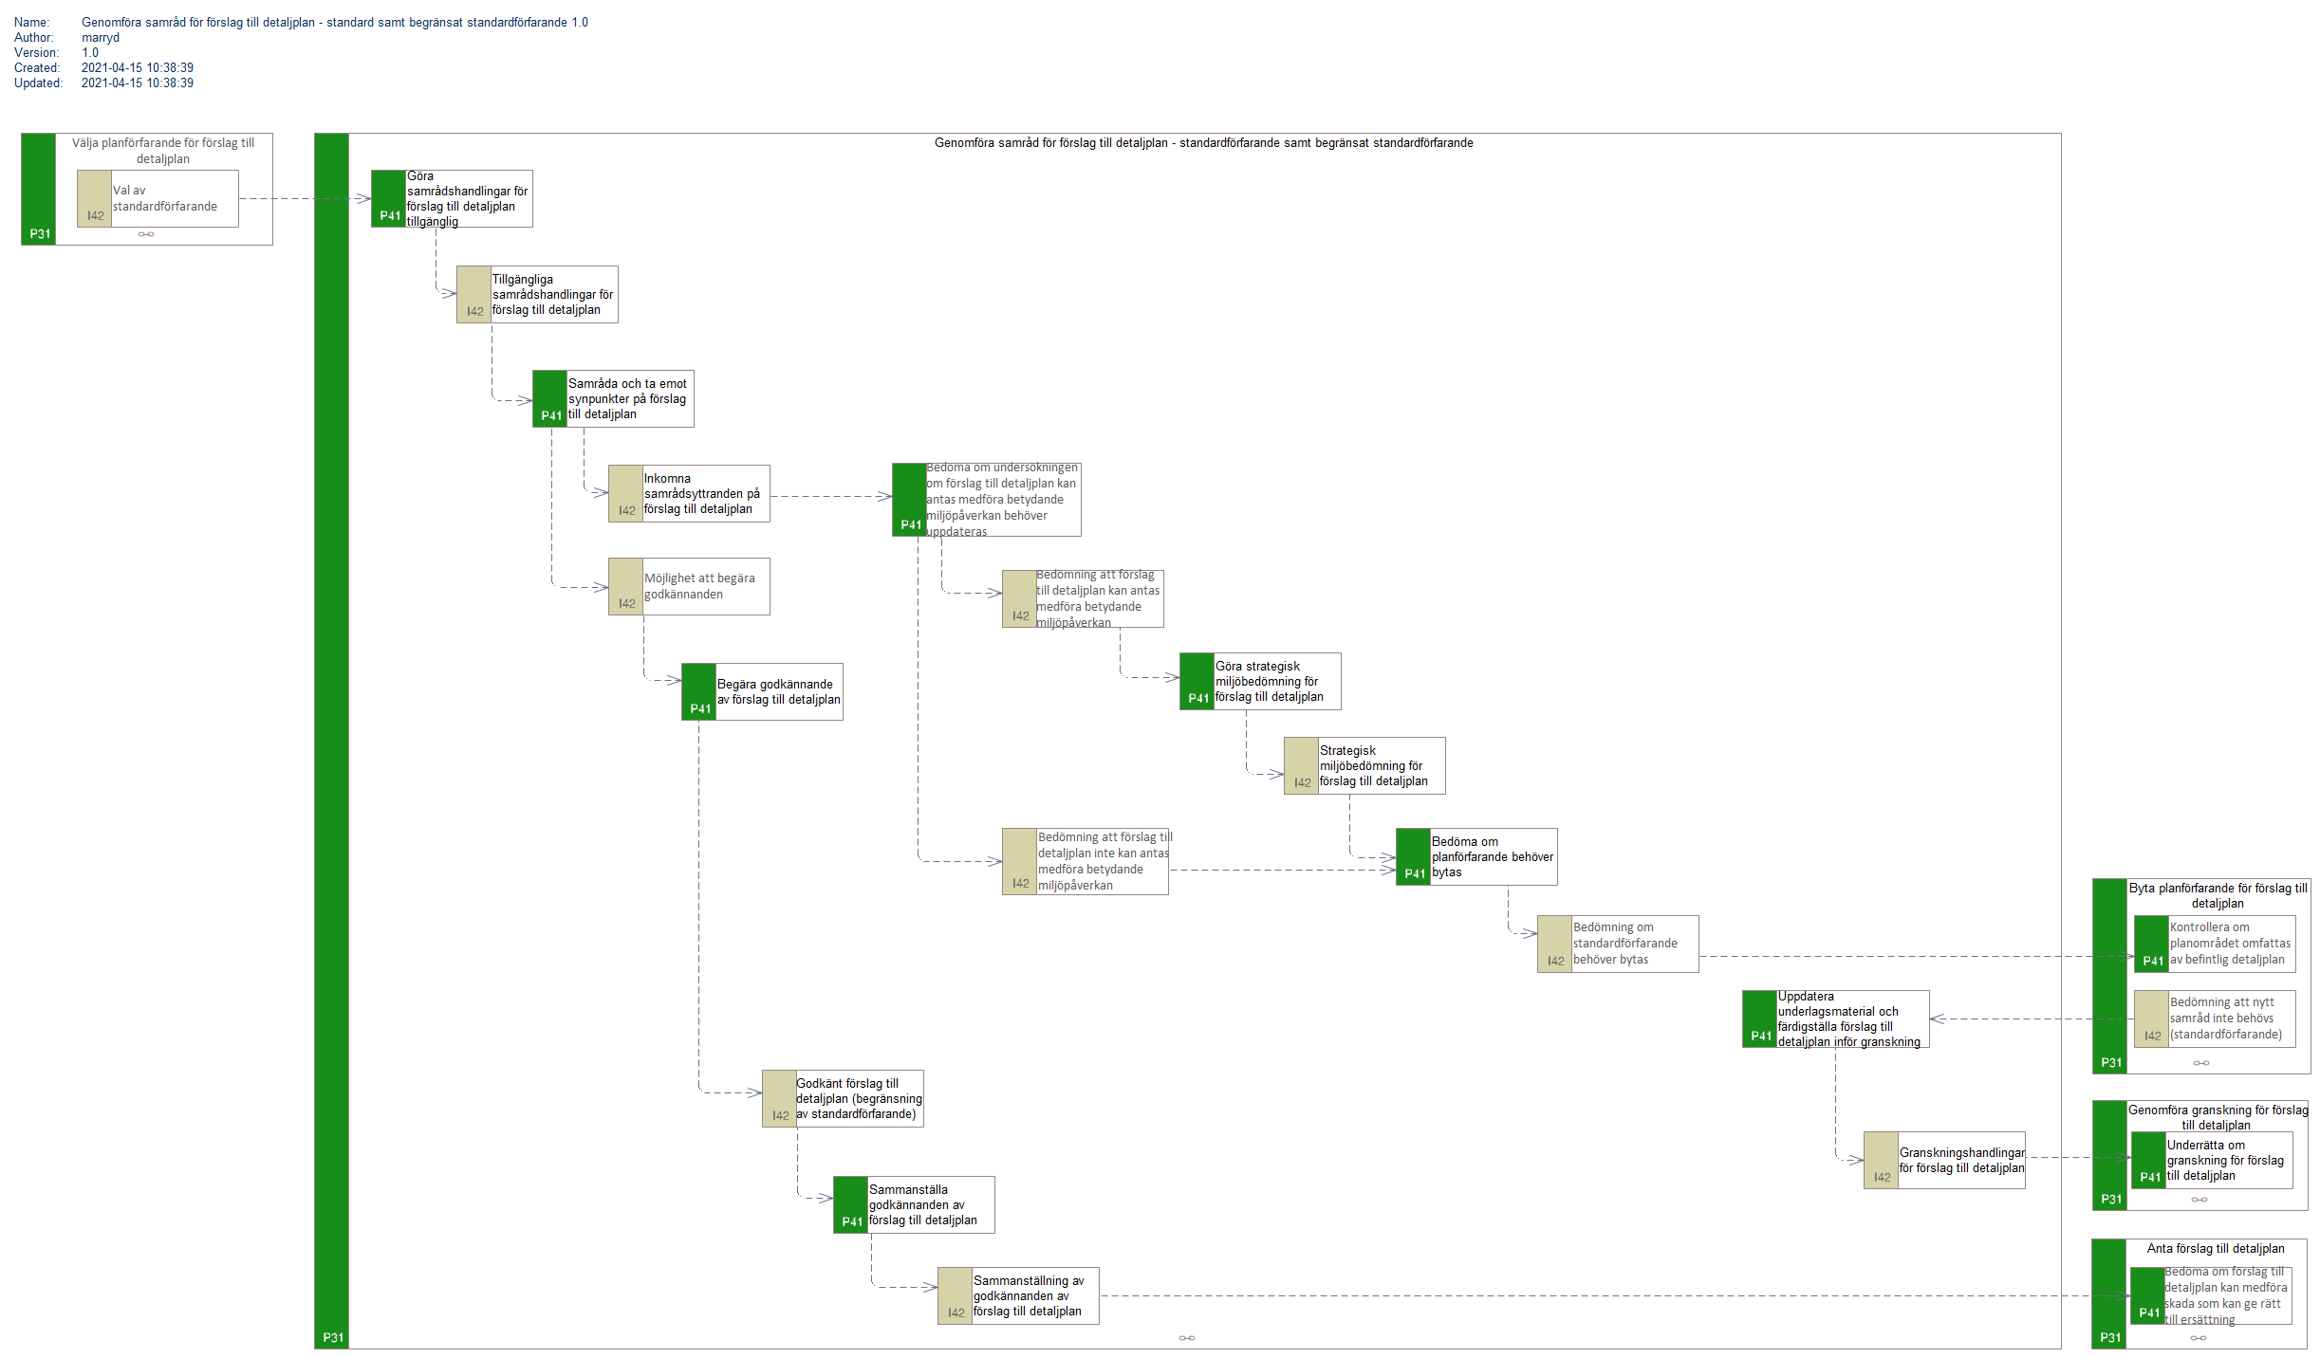Select the P41 icon of 'Begära godkännande'

698,691
